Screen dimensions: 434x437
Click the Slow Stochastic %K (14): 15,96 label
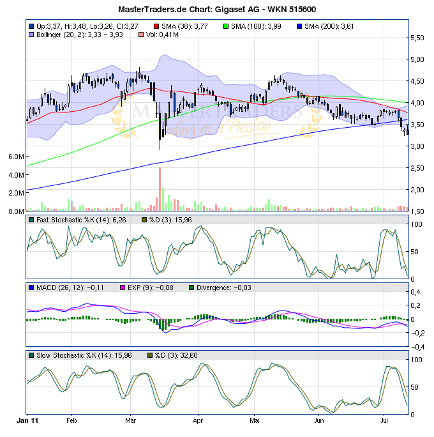(84, 355)
